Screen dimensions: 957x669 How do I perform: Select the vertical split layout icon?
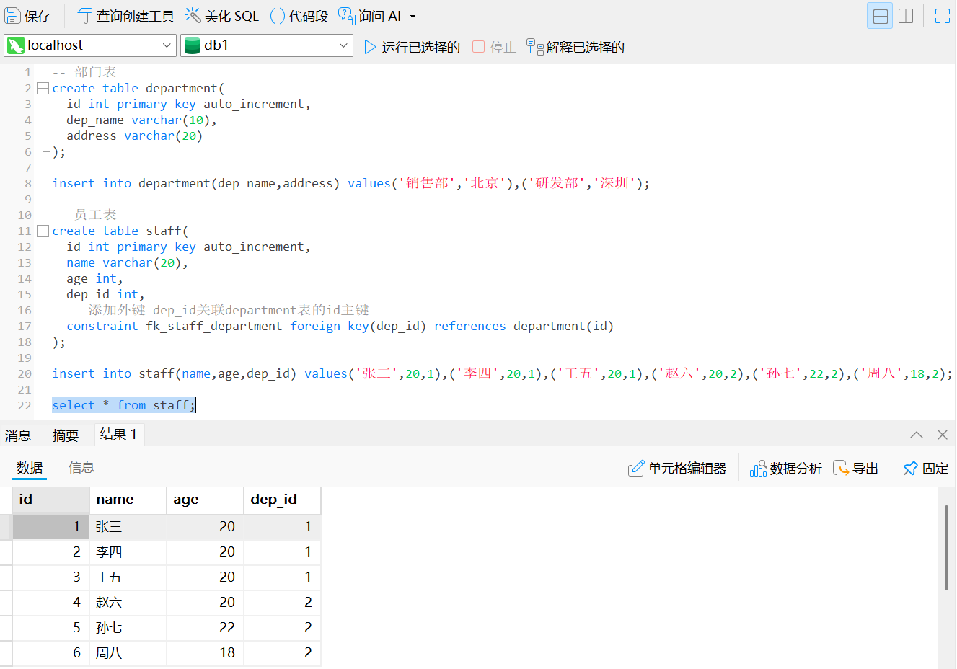click(x=906, y=16)
